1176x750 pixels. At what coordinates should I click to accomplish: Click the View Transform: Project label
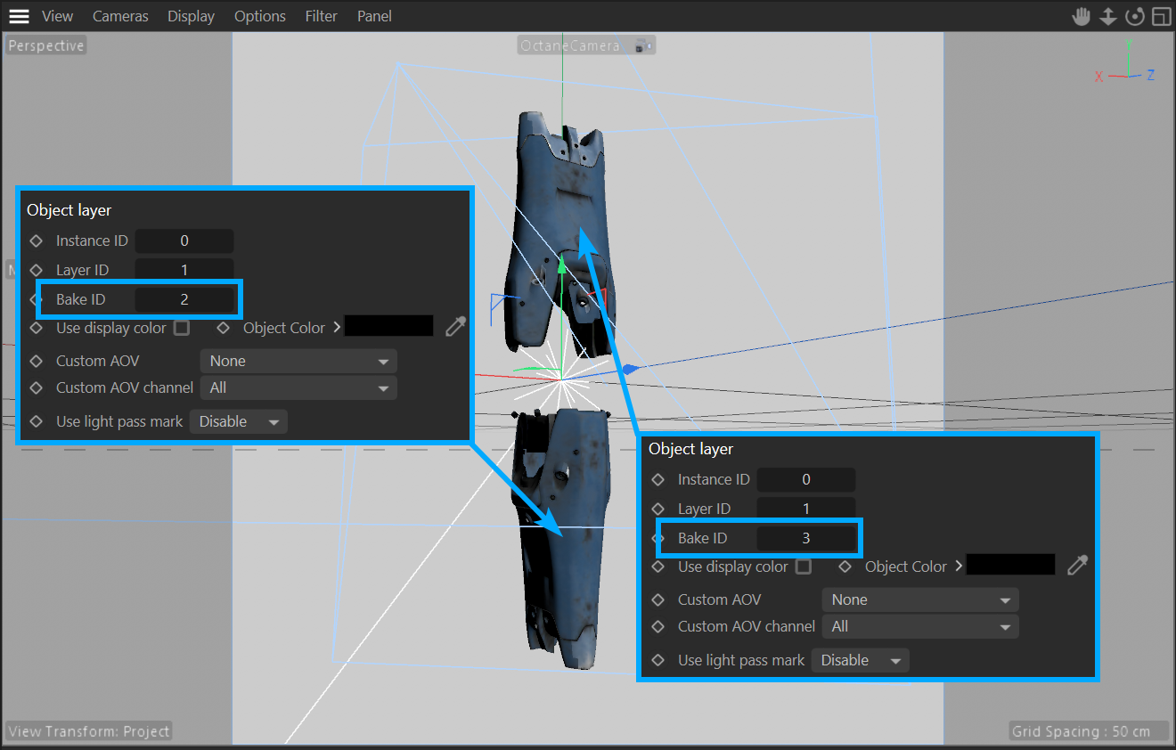[x=88, y=731]
